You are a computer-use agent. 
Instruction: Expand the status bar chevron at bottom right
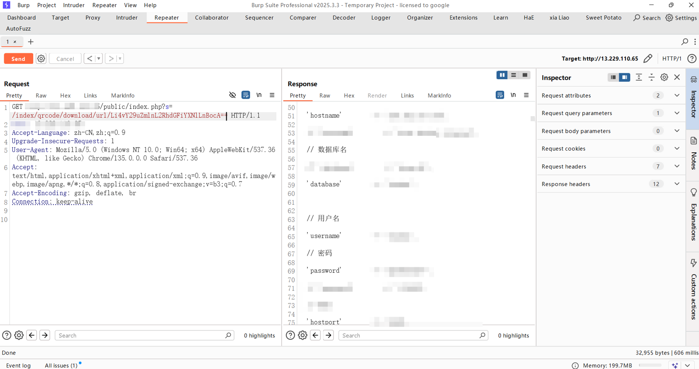(x=687, y=365)
